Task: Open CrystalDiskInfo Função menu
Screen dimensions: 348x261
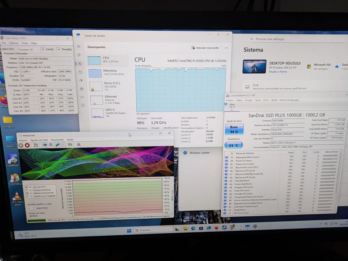Action: tap(249, 100)
